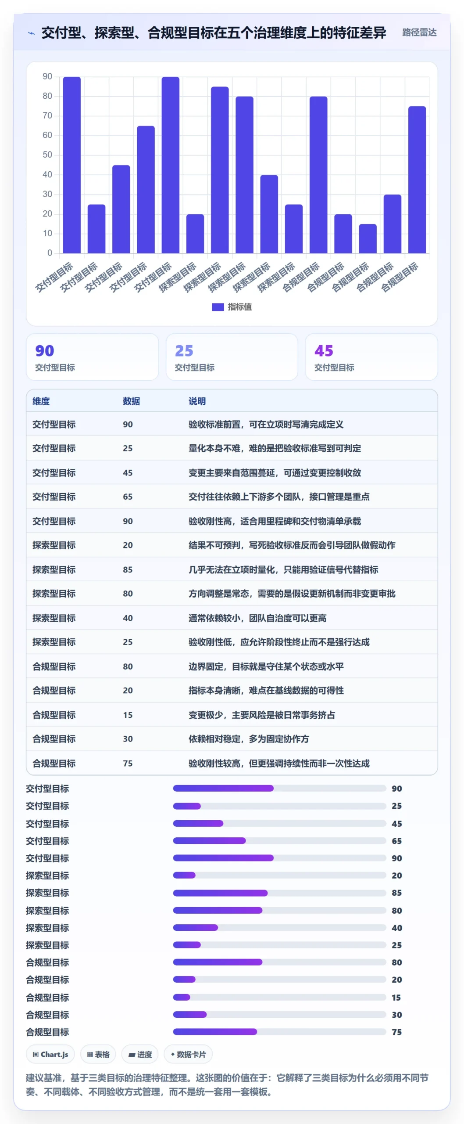Click the grid icon in the 表格 chip
464x1124 pixels.
[89, 1054]
